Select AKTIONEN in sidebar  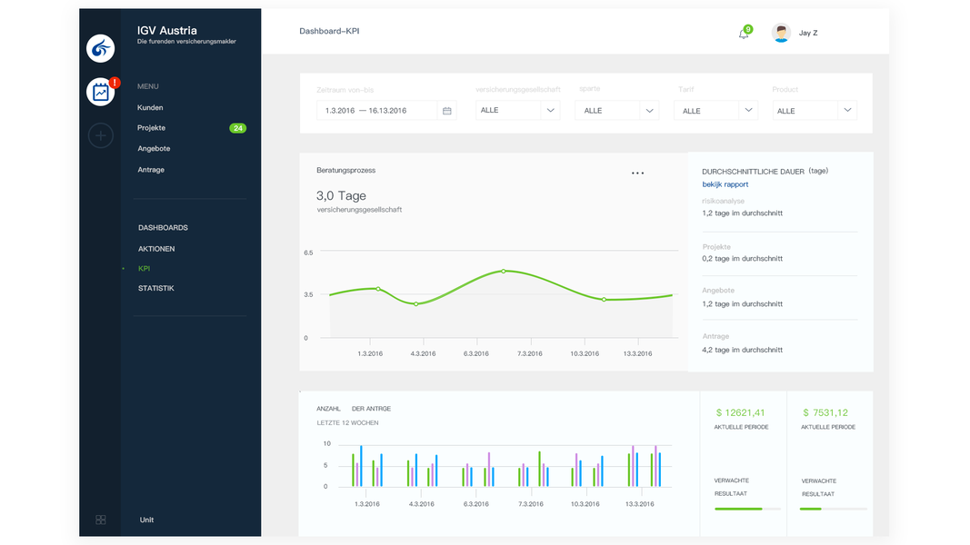[x=156, y=249]
